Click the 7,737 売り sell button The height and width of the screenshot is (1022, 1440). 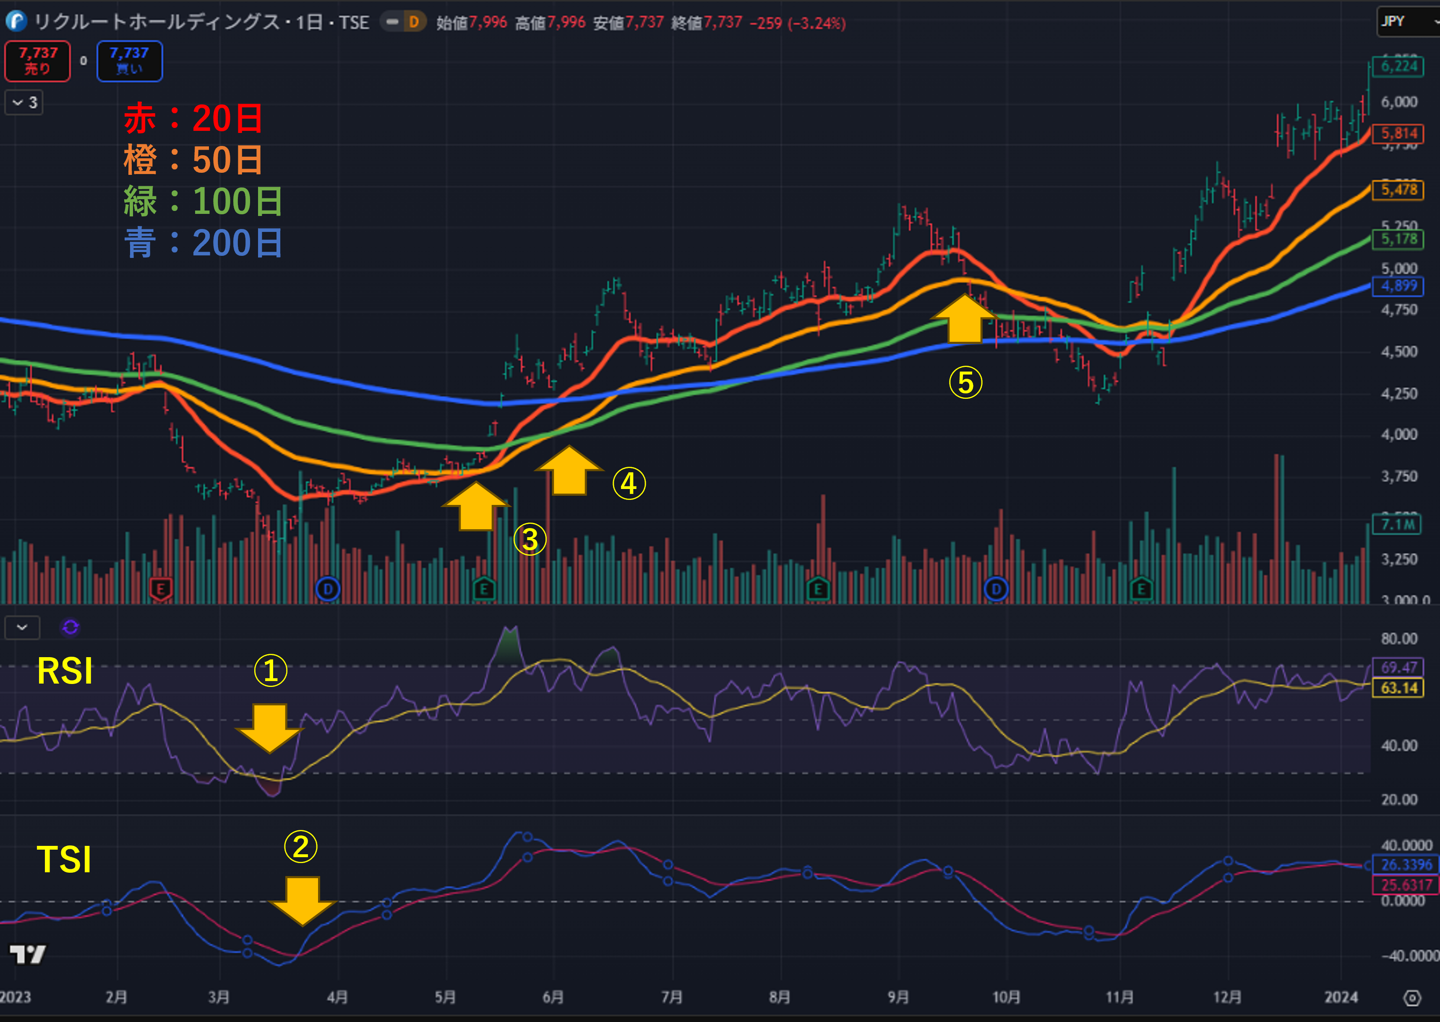(x=38, y=61)
